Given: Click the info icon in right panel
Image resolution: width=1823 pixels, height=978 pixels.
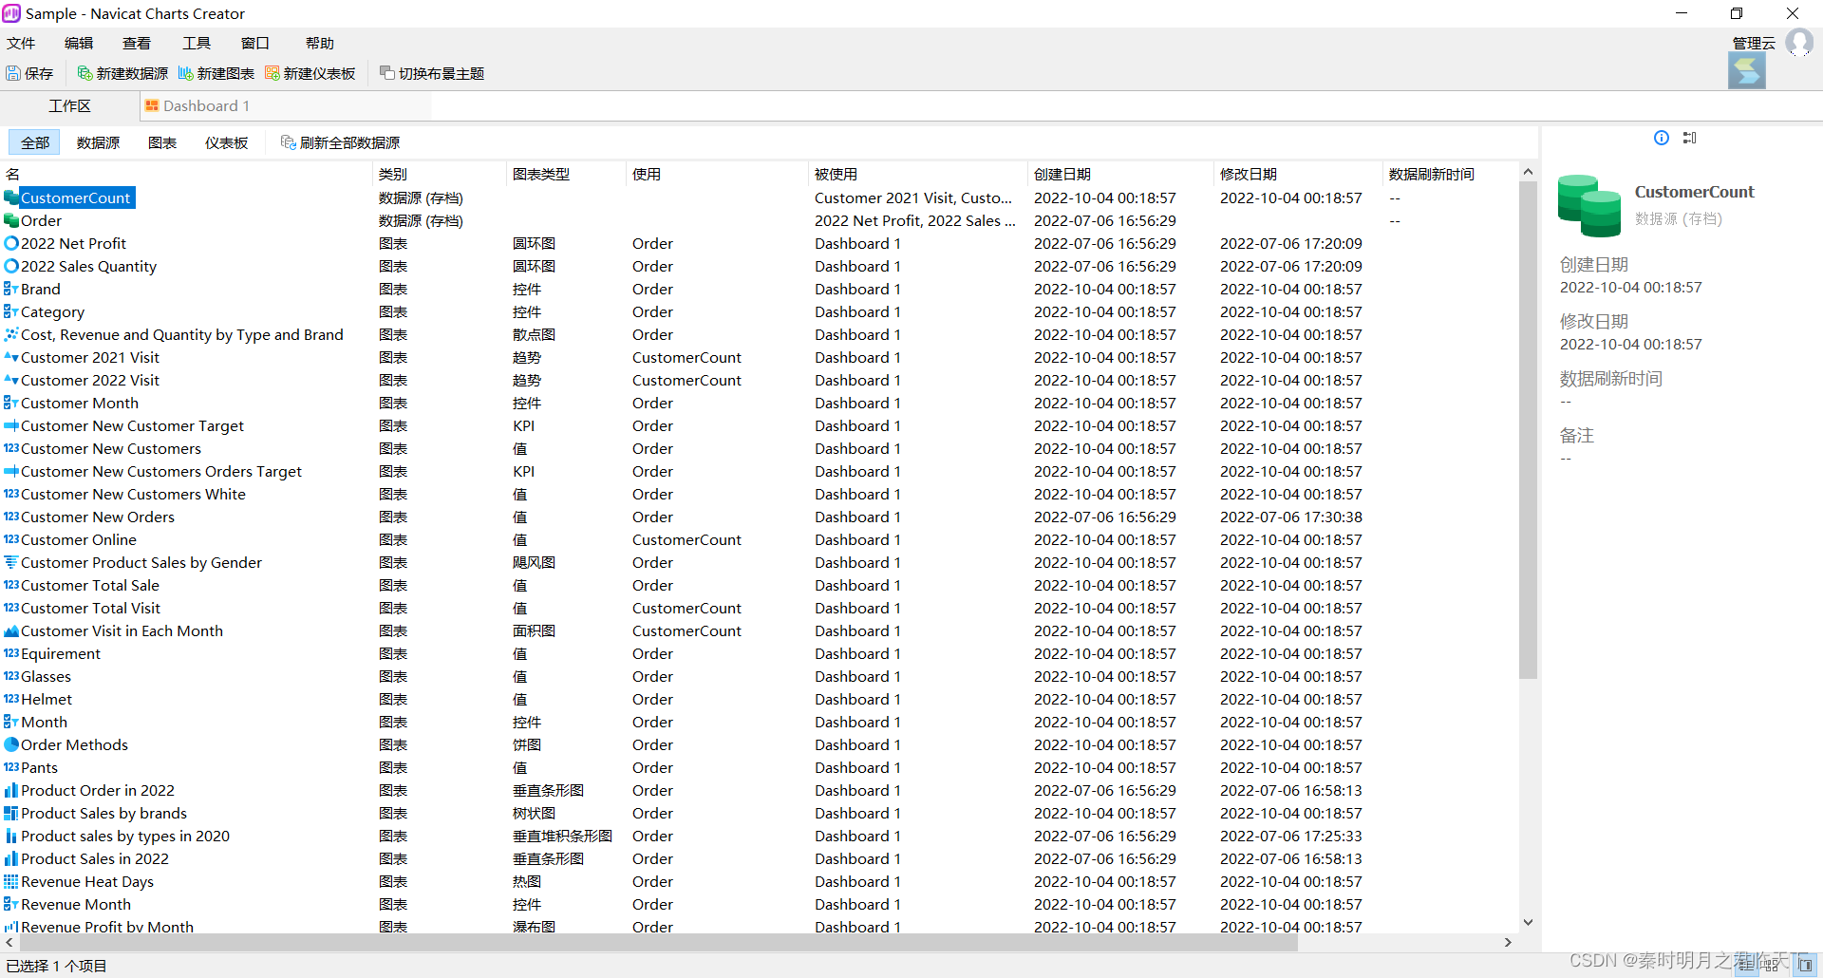Looking at the screenshot, I should pos(1662,138).
